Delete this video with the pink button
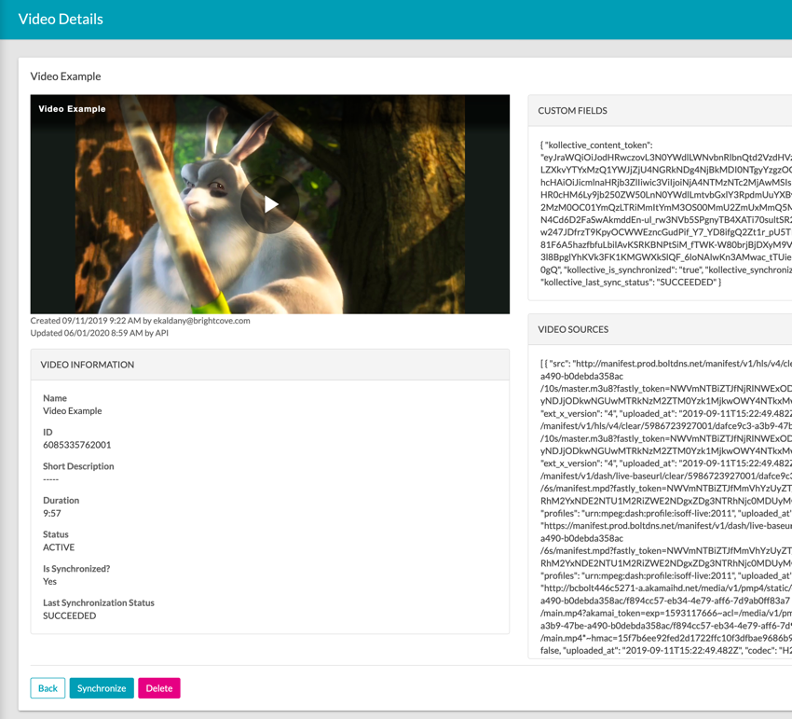Image resolution: width=792 pixels, height=719 pixels. click(x=158, y=688)
